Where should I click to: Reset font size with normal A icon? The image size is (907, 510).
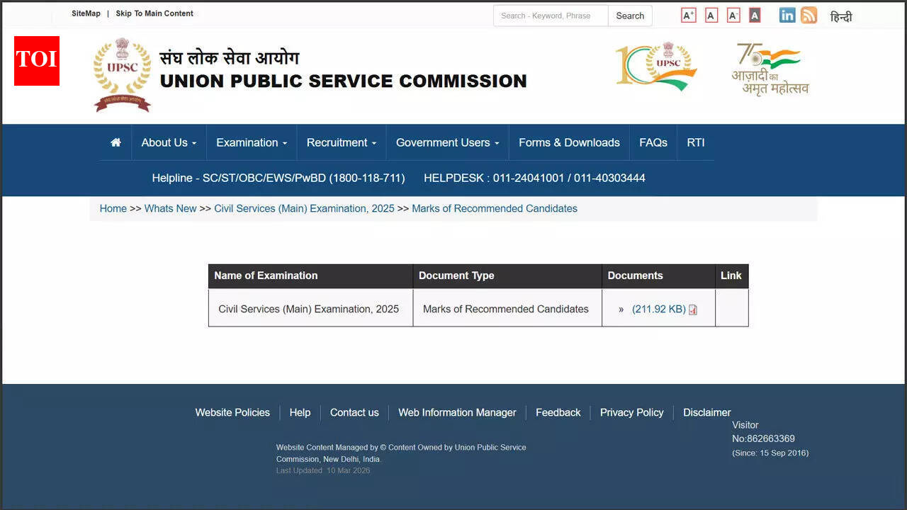(711, 14)
